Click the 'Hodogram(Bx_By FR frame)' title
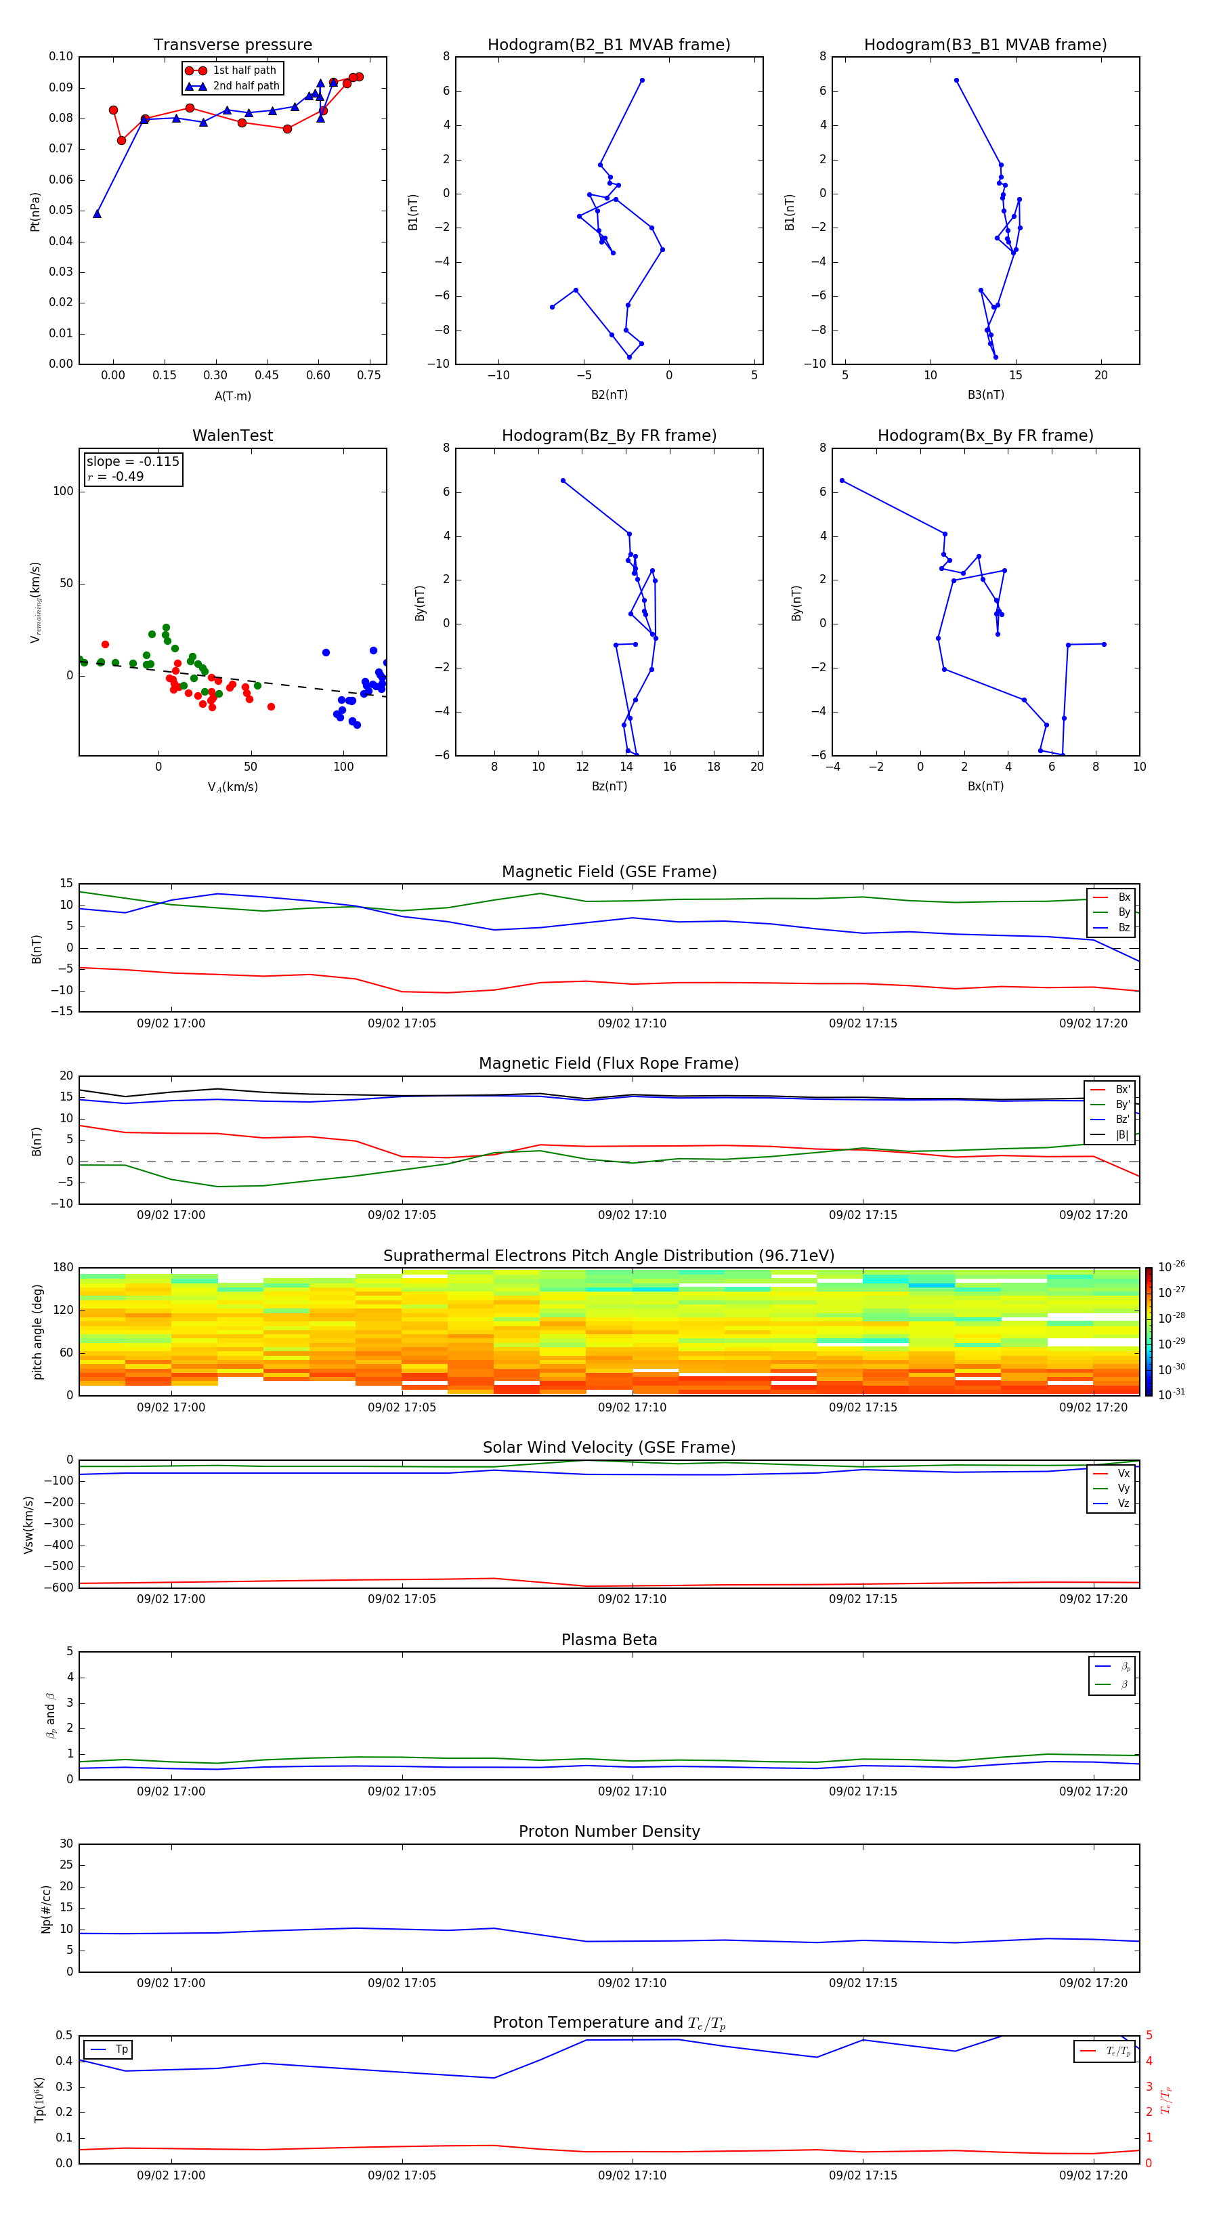Screen dimensions: 1219x2235 (985, 435)
